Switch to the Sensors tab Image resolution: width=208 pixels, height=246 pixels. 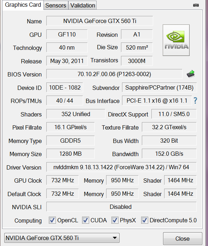click(x=56, y=6)
